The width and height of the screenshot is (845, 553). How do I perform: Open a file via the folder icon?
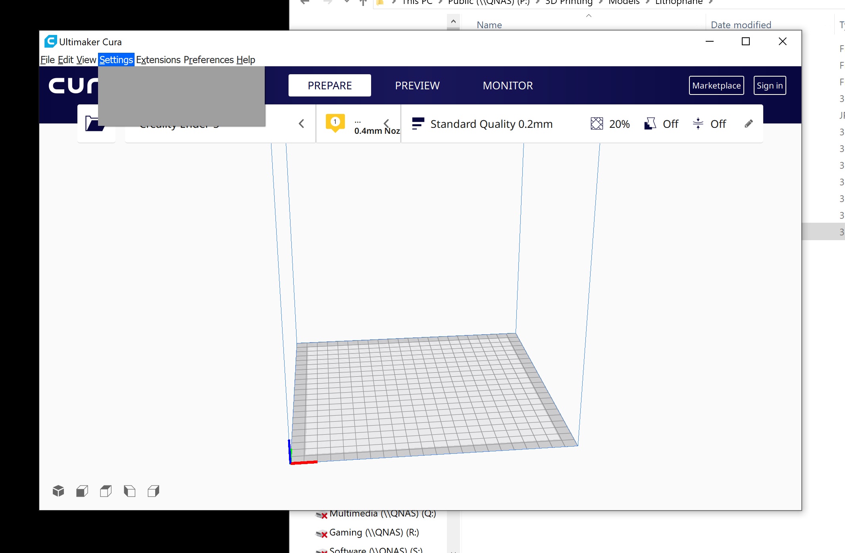(96, 123)
